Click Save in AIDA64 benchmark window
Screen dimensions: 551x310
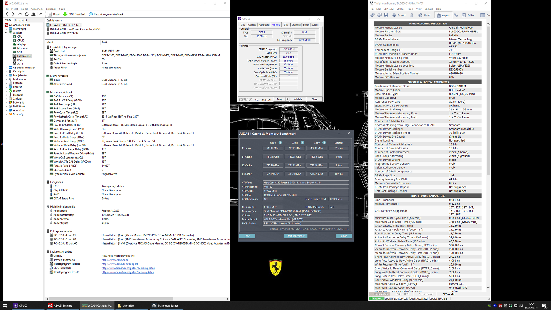247,236
